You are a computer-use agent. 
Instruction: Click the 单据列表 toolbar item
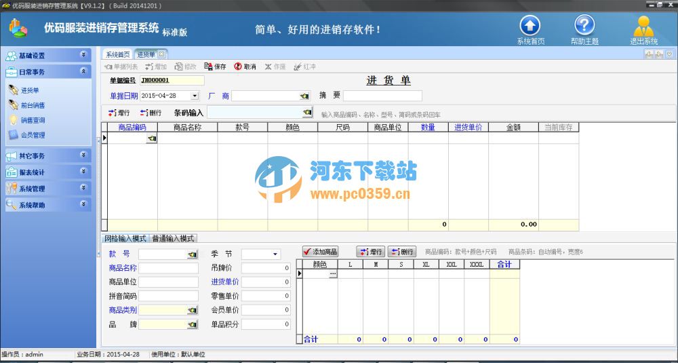(x=121, y=66)
